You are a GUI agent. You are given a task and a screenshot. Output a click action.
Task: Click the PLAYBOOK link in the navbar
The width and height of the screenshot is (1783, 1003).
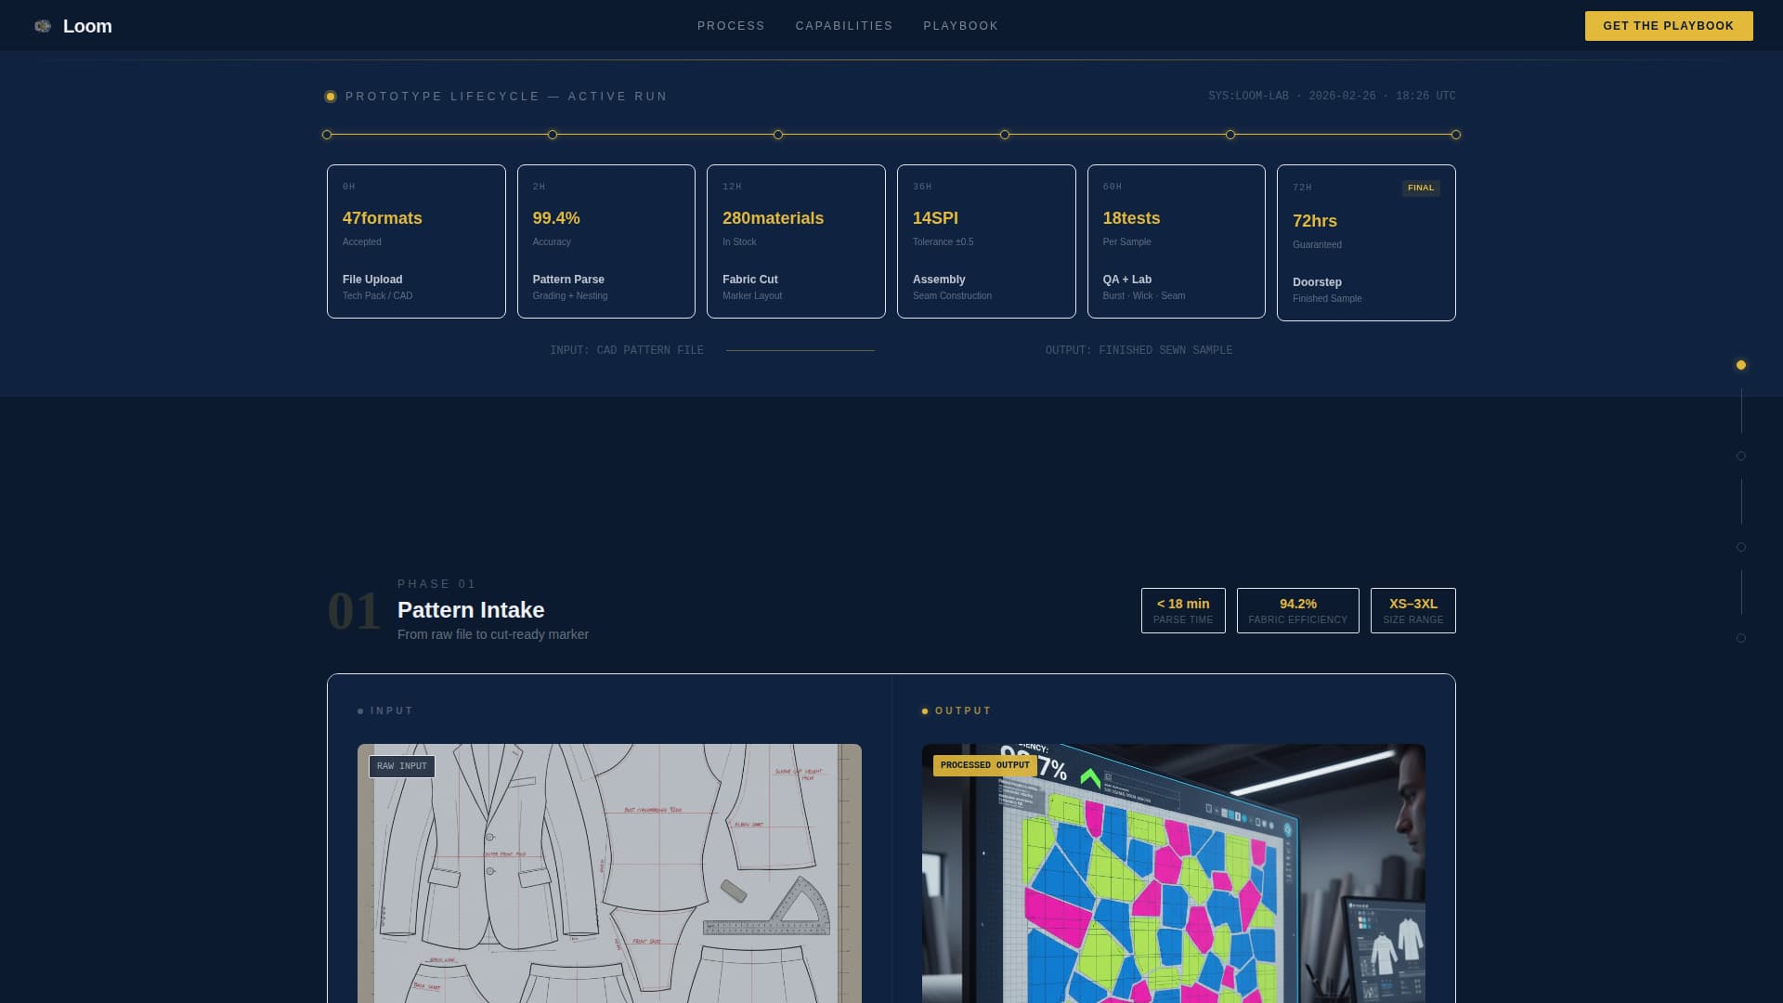[x=960, y=25]
